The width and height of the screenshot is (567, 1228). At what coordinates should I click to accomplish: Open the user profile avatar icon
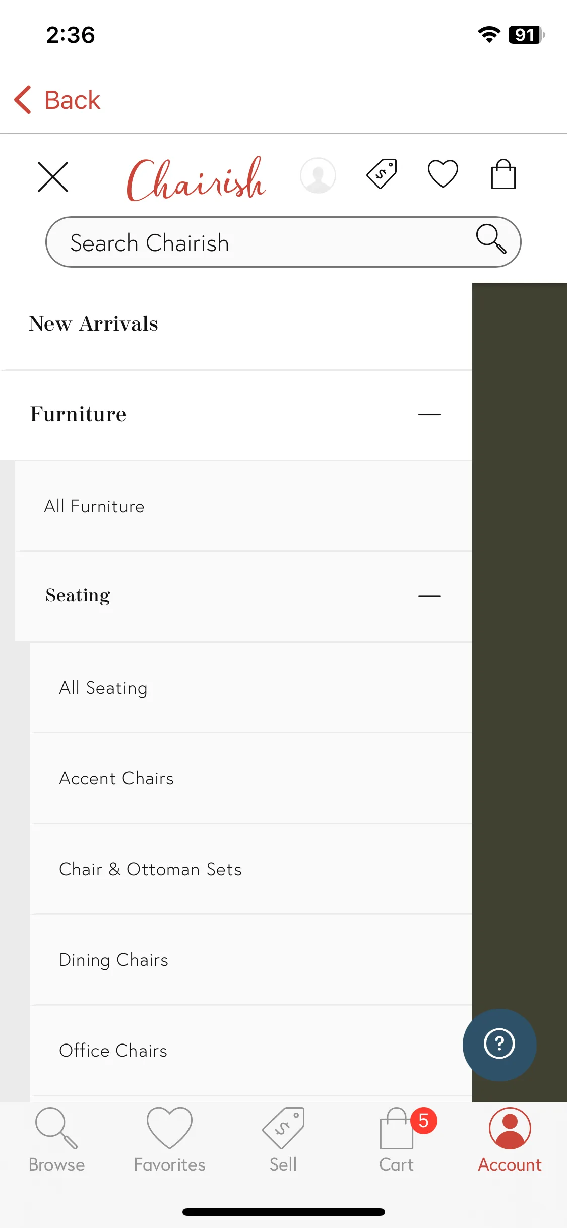point(318,175)
